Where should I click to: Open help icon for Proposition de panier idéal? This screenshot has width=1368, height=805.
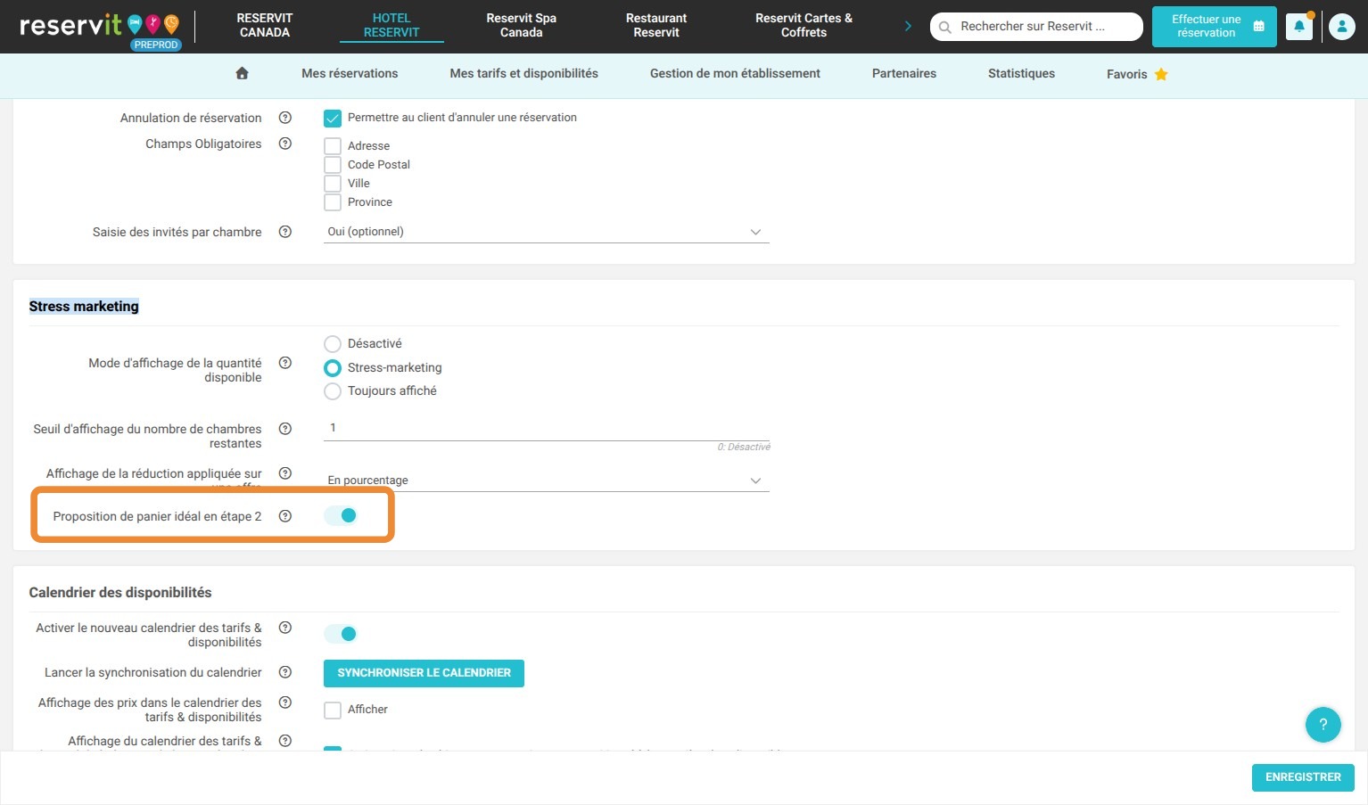(285, 516)
